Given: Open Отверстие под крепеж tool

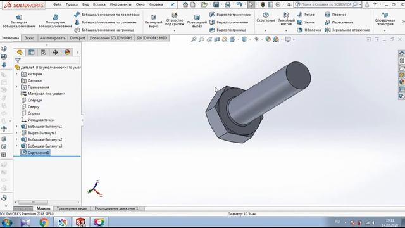Looking at the screenshot, I should [175, 20].
